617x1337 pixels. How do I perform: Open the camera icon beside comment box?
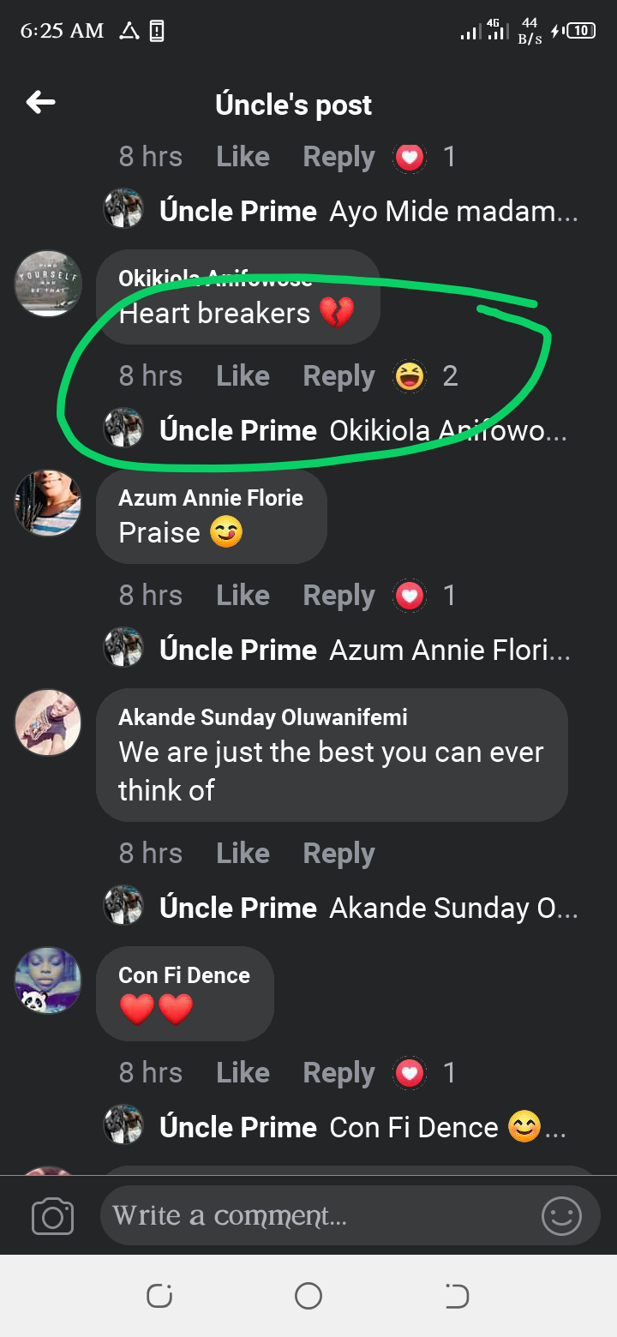[52, 1216]
